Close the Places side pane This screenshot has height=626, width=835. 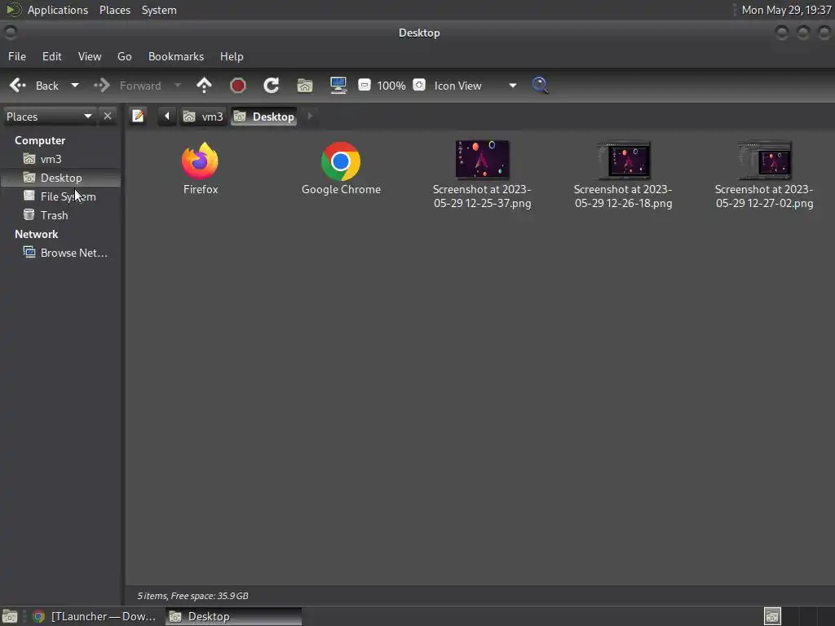coord(108,116)
